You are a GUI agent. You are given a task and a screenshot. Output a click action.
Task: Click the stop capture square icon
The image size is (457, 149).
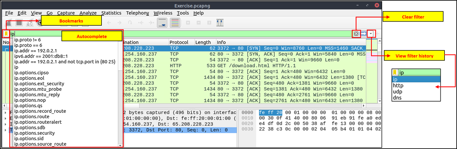click(x=19, y=23)
